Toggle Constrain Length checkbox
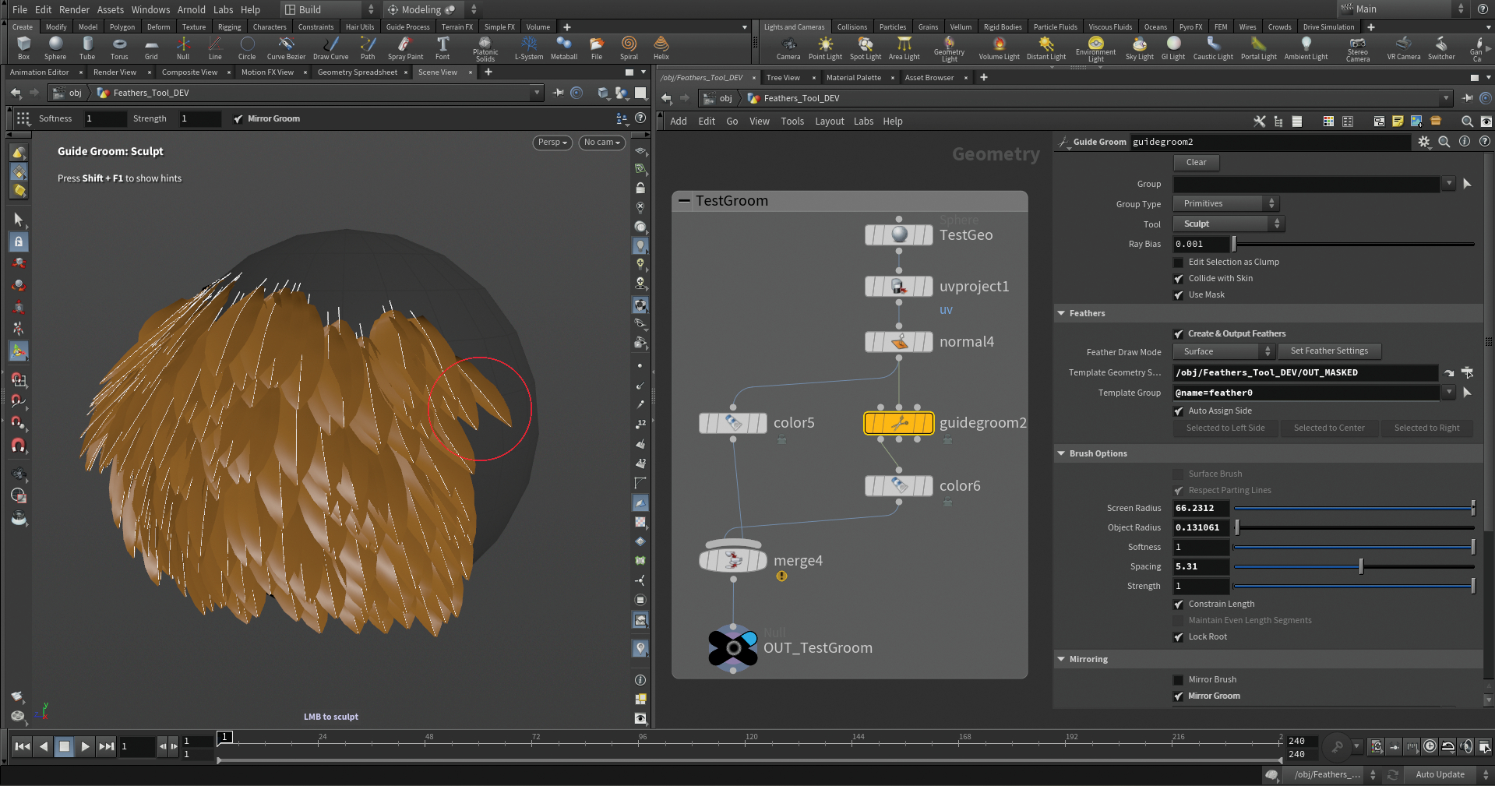Screen dimensions: 1495x786 coord(1179,604)
